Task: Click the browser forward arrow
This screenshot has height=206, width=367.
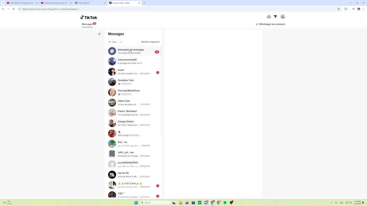Action: [x=8, y=9]
